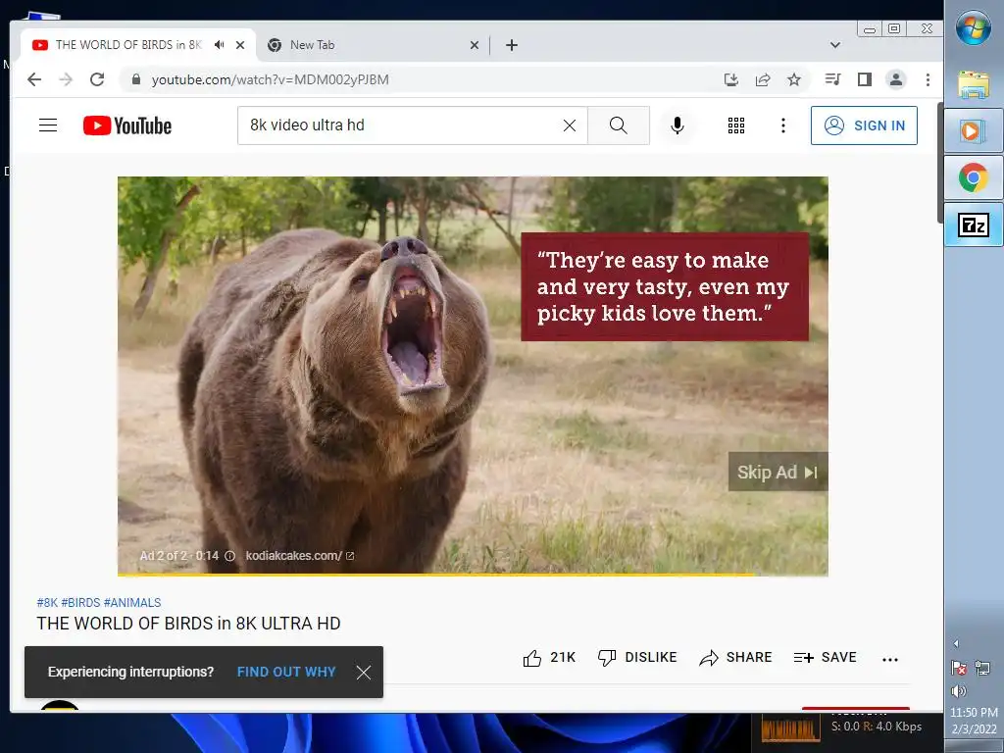The width and height of the screenshot is (1004, 753).
Task: Open Windows Explorer from taskbar
Action: click(974, 84)
